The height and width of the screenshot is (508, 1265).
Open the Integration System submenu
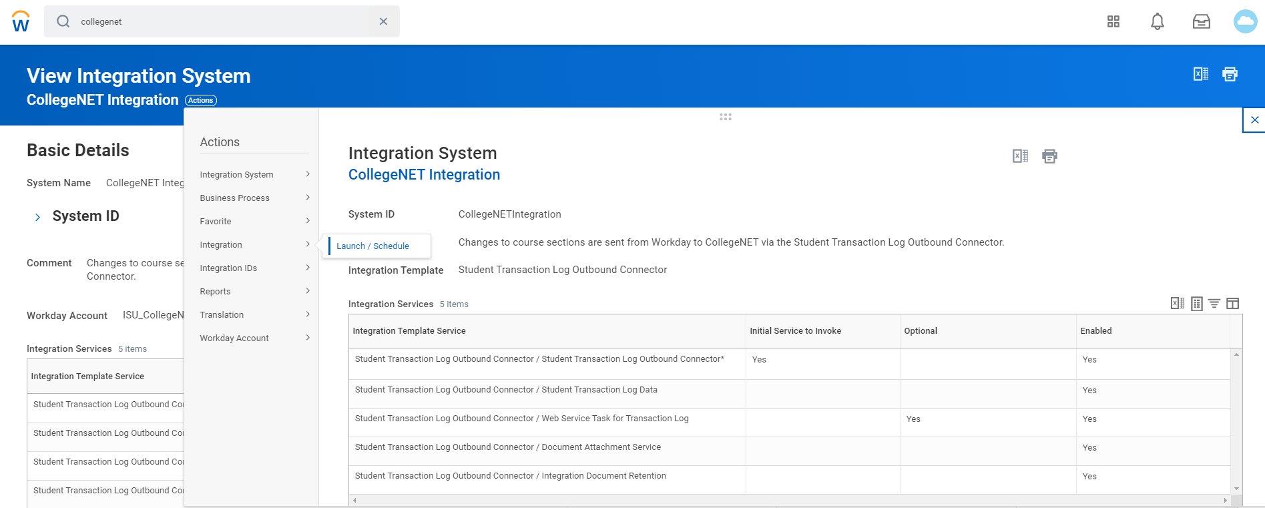[255, 175]
